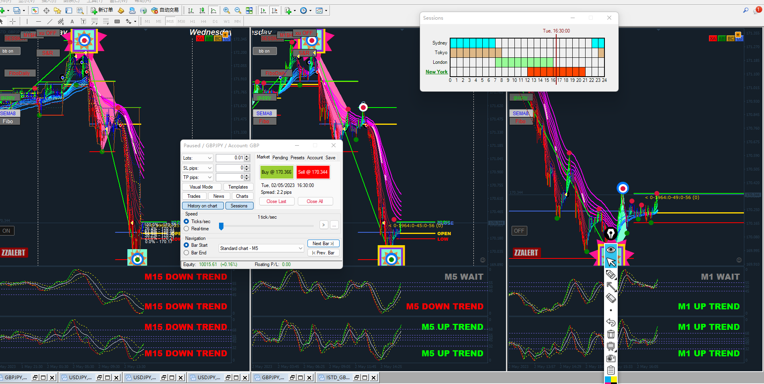Open the notification bubble with red badge
This screenshot has height=384, width=764.
pyautogui.click(x=757, y=10)
